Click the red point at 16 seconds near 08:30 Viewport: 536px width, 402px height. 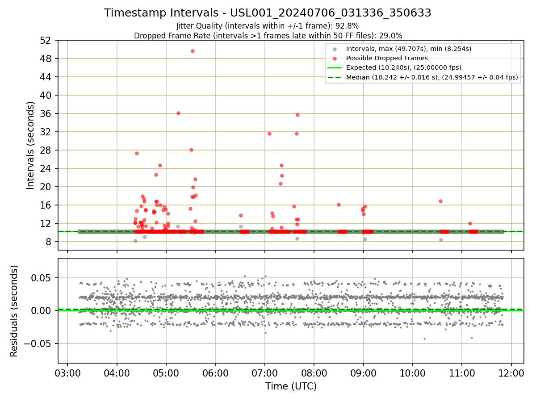[x=339, y=205]
